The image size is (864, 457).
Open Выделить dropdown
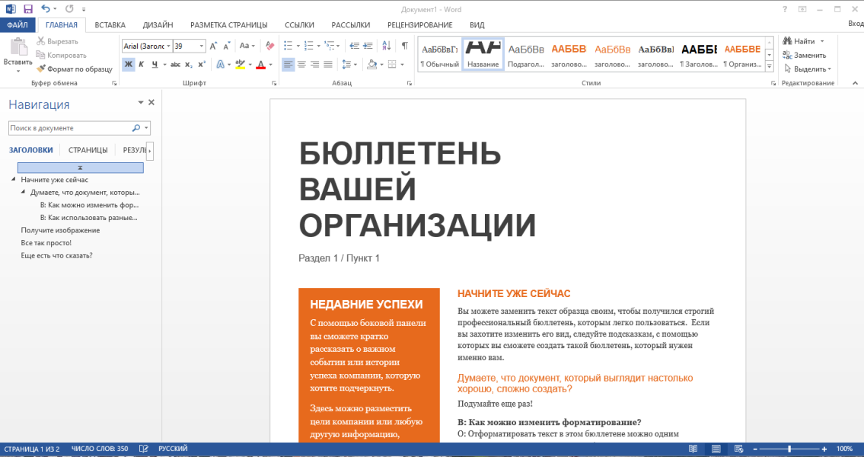(x=807, y=69)
